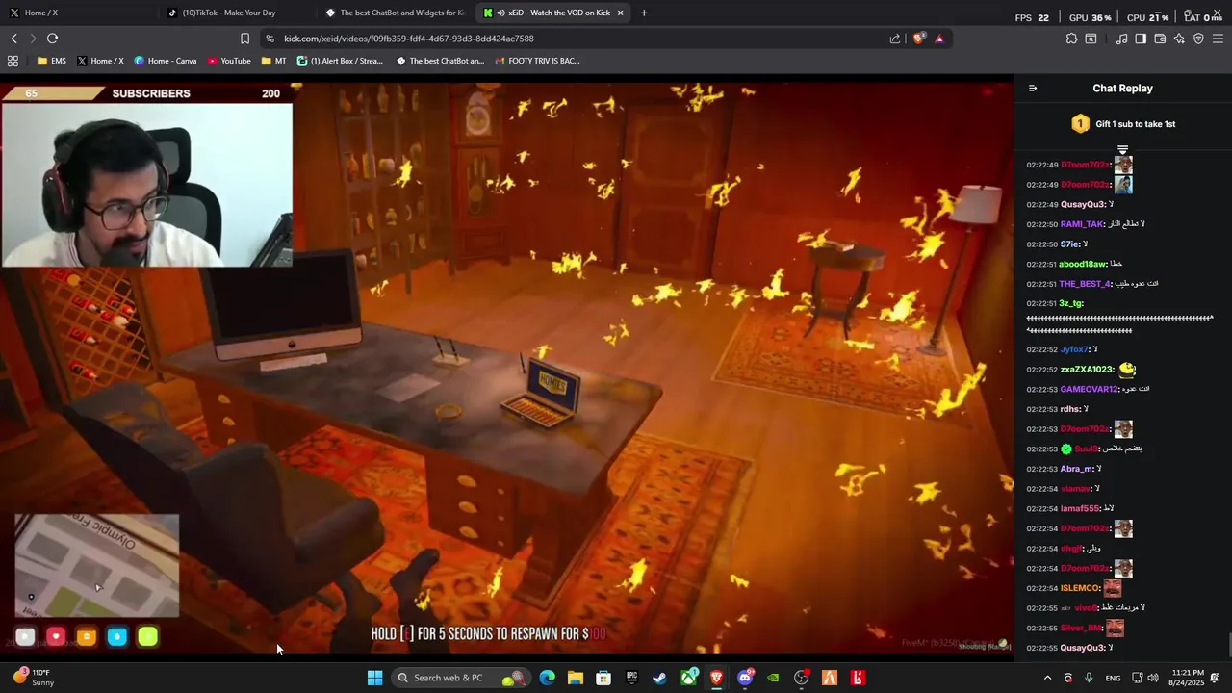Open the clock showing 11:21 PM
This screenshot has height=693, width=1232.
[x=1188, y=678]
